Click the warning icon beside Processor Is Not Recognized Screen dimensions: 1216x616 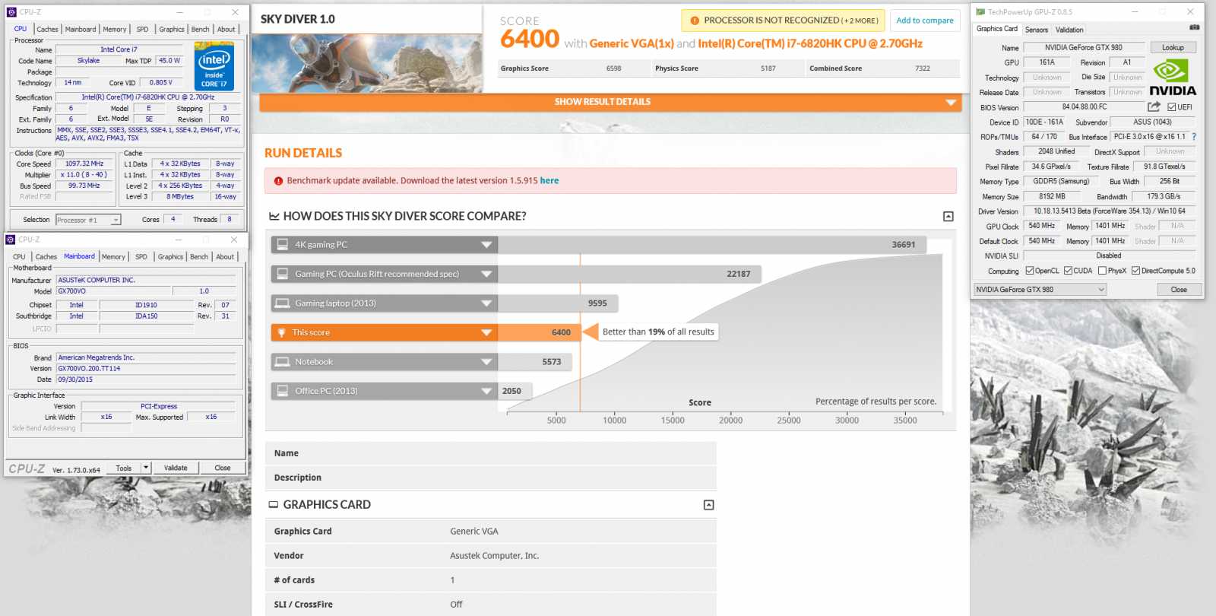coord(695,21)
